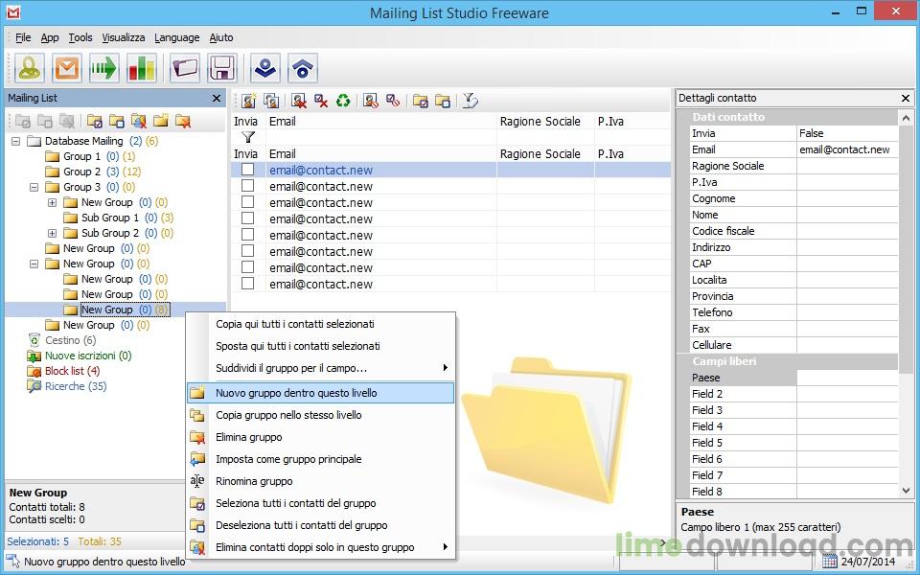This screenshot has width=920, height=575.
Task: Expand the New Group node under Group 3
Action: [x=52, y=202]
